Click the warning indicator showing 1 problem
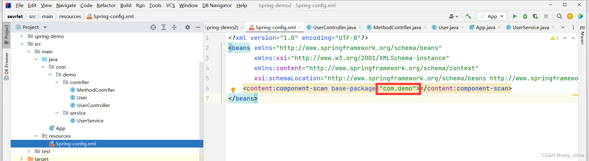589x161 pixels. (555, 38)
